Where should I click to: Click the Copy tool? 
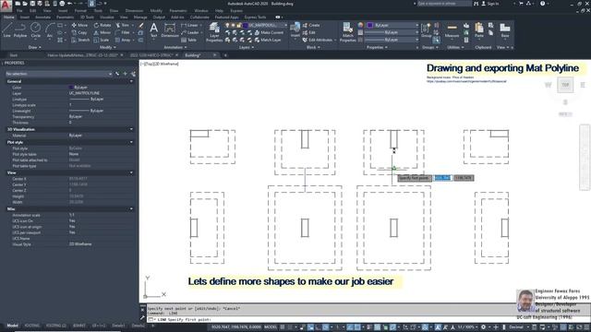(x=79, y=33)
